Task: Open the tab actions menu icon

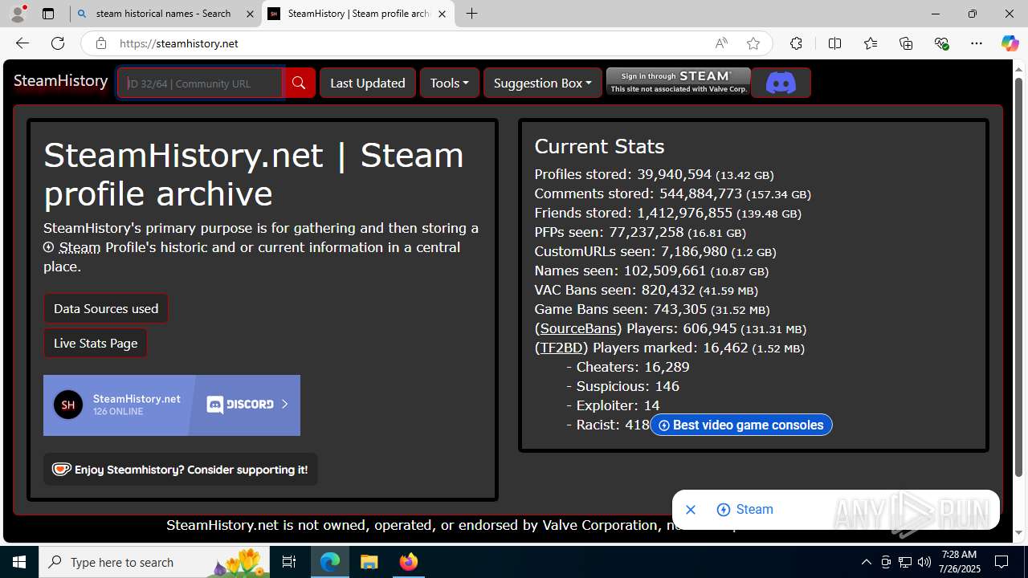Action: 48,14
